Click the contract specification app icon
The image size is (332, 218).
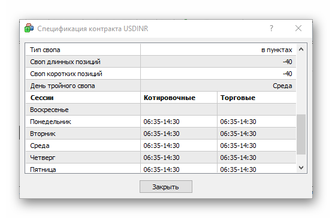29,28
